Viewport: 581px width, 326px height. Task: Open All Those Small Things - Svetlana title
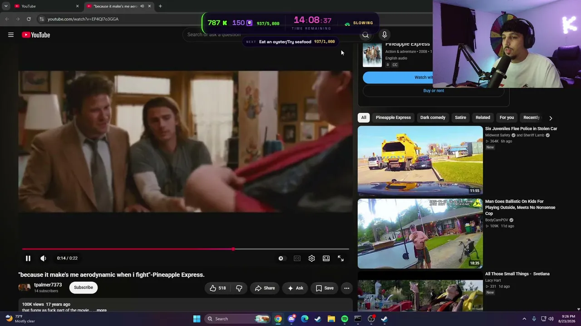pyautogui.click(x=517, y=274)
